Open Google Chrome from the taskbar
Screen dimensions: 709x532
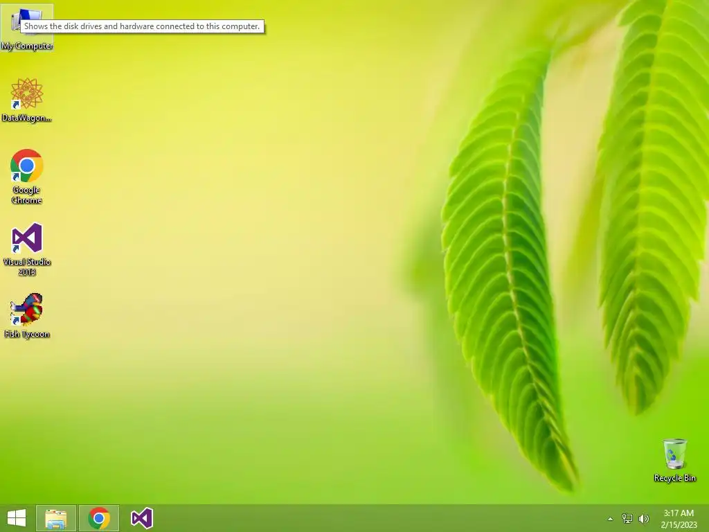[99, 518]
